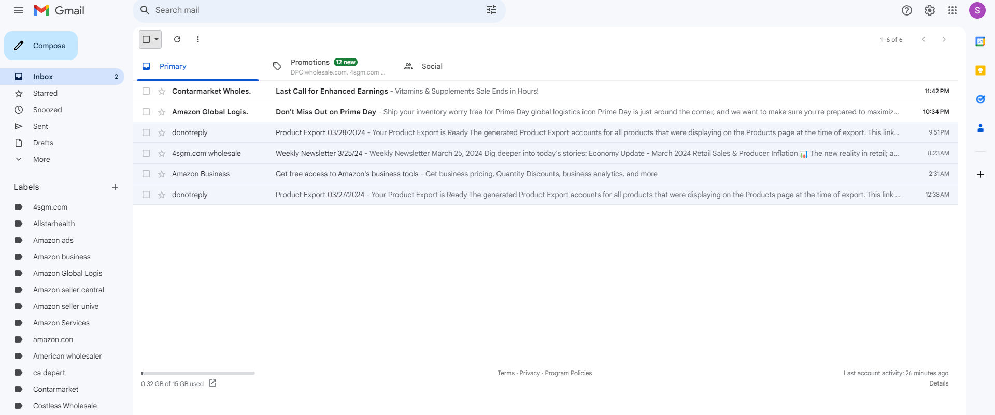The width and height of the screenshot is (995, 415).
Task: Open the More options three-dot menu
Action: 198,39
